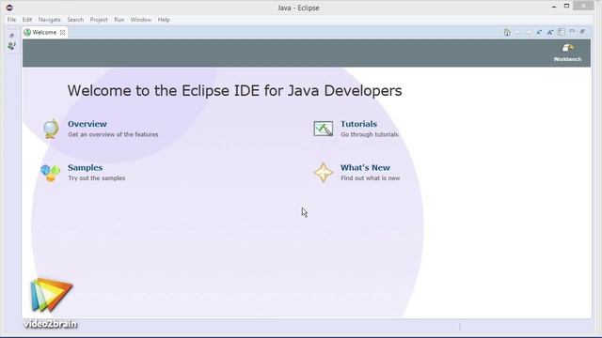The width and height of the screenshot is (602, 338).
Task: Click the navigate back arrow icon
Action: click(x=518, y=32)
